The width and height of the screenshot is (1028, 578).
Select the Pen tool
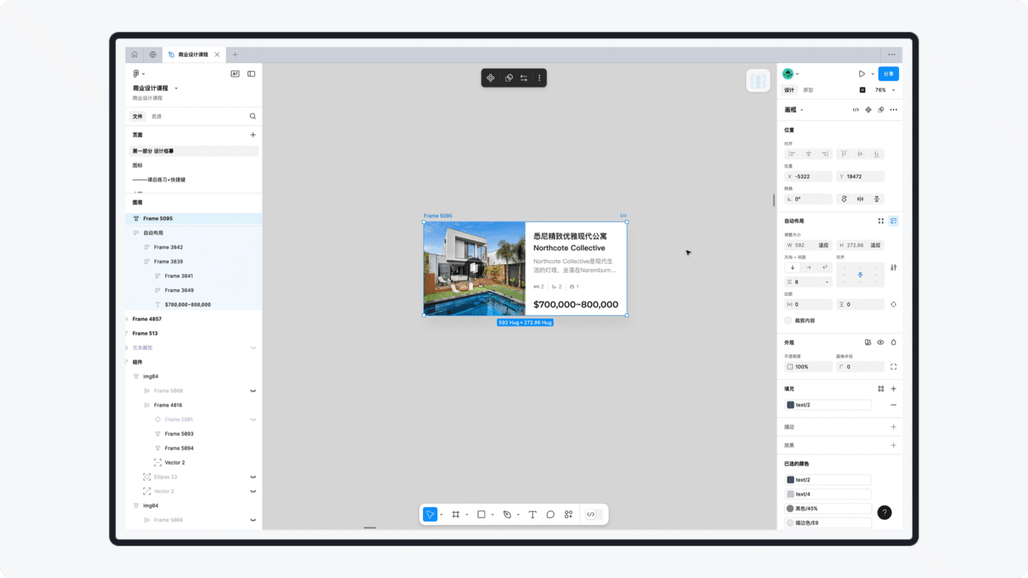[508, 514]
